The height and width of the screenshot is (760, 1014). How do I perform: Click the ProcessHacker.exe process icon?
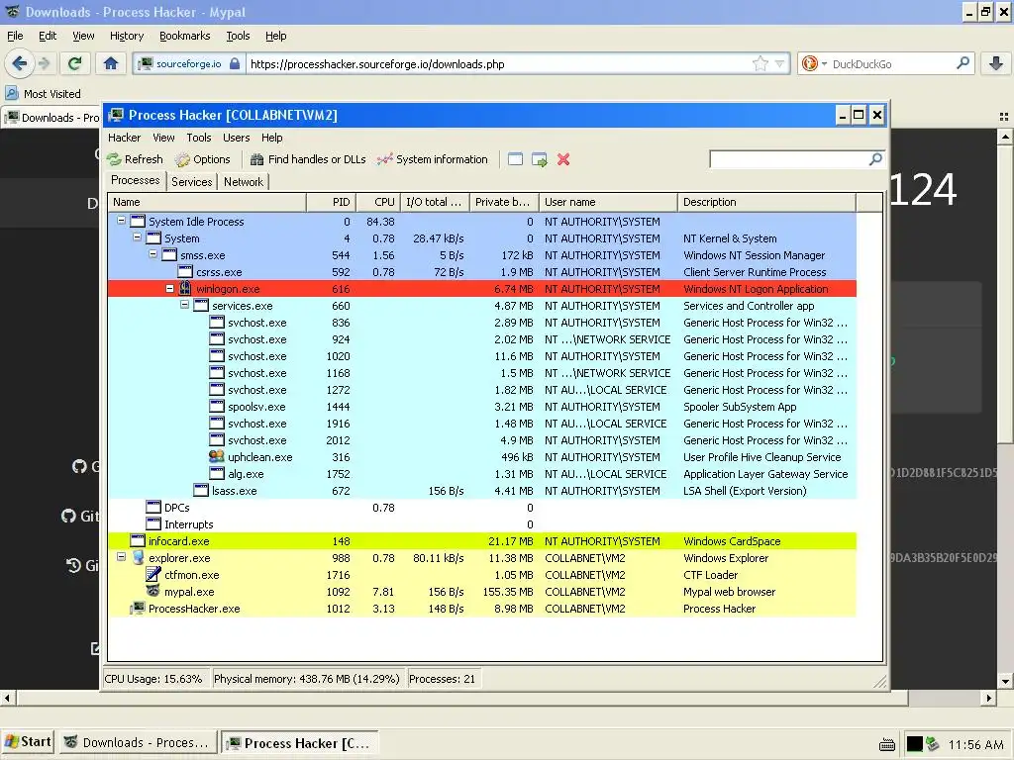pyautogui.click(x=137, y=609)
